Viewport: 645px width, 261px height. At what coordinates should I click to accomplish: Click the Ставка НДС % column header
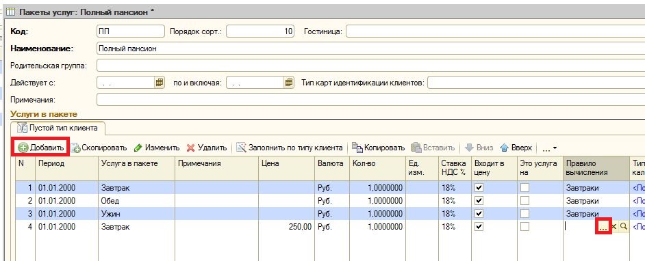(455, 168)
